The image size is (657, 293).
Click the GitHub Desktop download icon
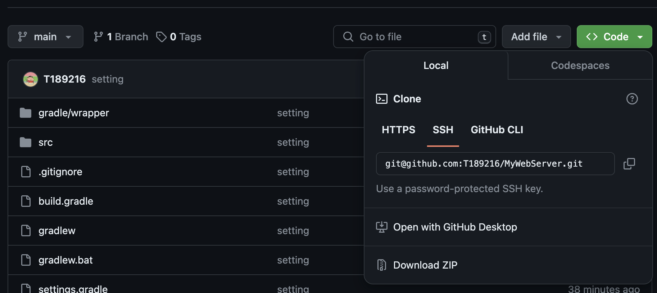381,227
